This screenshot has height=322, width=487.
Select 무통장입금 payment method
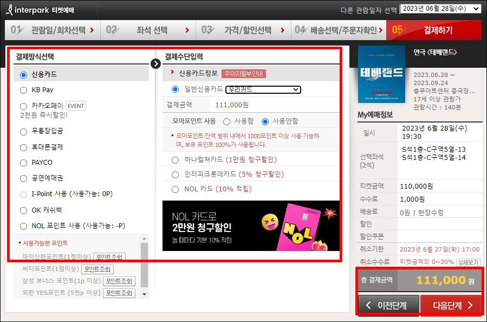coord(24,132)
